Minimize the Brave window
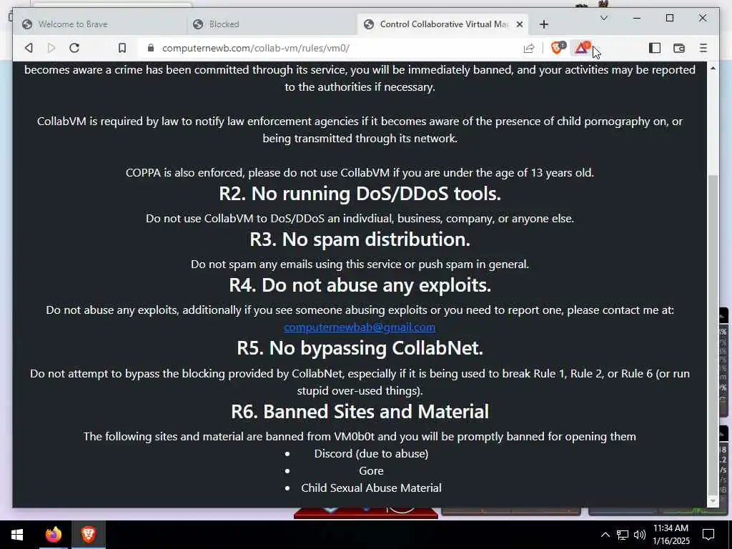Viewport: 732px width, 549px height. point(637,18)
